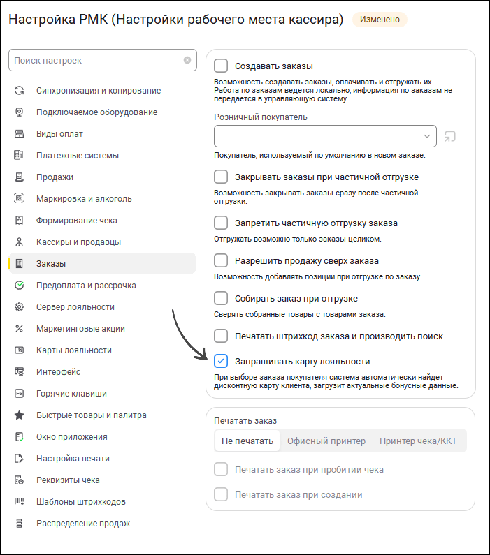Open the selection icon beside Розничный покупатель field
The width and height of the screenshot is (490, 555).
point(450,136)
